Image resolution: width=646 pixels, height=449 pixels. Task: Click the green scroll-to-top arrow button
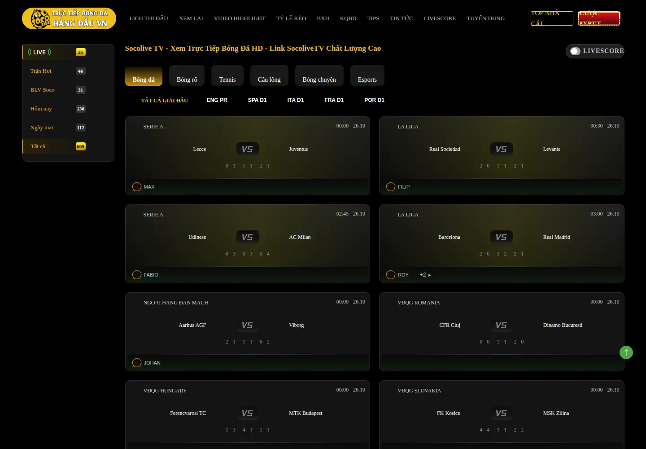click(626, 352)
